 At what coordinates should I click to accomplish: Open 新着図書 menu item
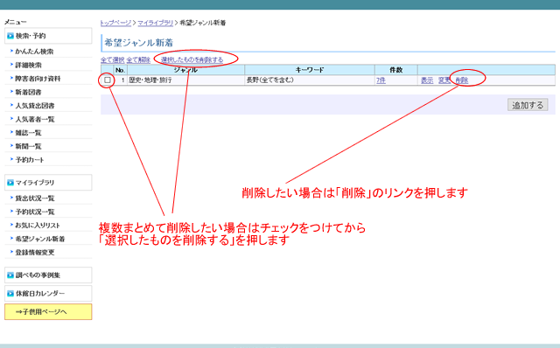[29, 92]
